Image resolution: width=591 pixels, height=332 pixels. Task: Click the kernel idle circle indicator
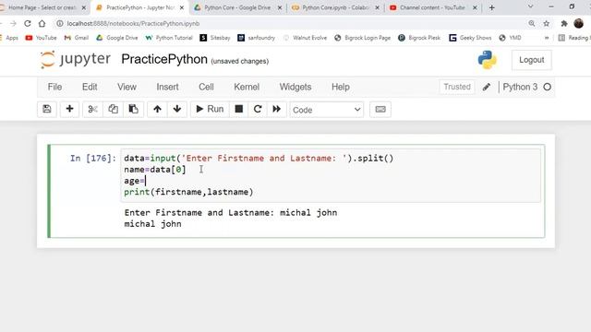(x=548, y=87)
